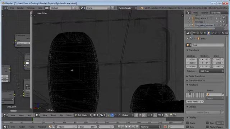Jump to the first frame of the timeline
This screenshot has height=129, width=230.
click(119, 126)
